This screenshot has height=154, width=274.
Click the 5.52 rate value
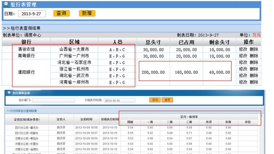click(x=130, y=138)
